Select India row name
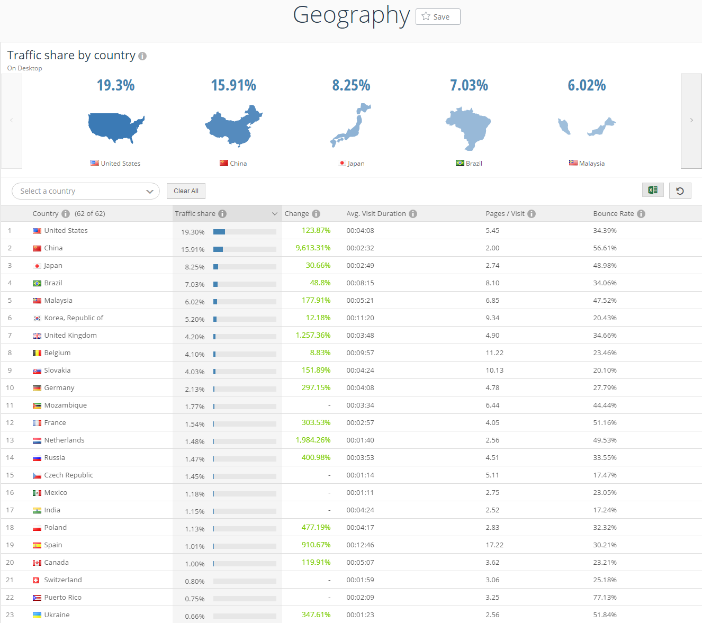 click(x=52, y=510)
